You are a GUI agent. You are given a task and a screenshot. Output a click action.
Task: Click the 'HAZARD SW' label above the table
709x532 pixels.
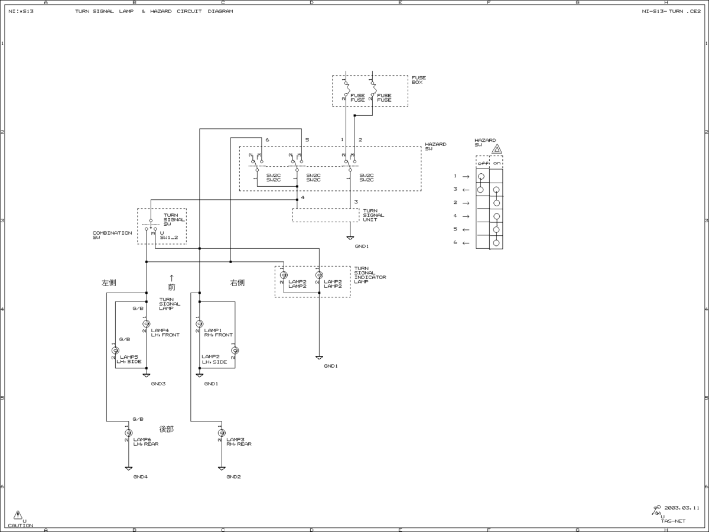click(485, 142)
